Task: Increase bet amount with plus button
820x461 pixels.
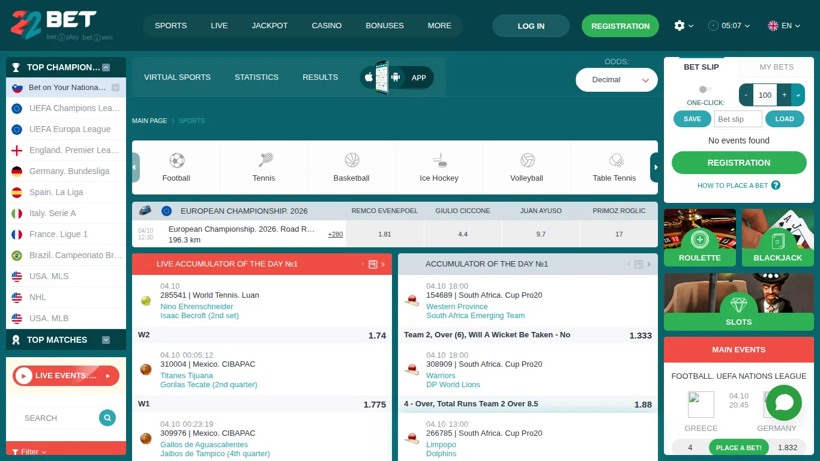Action: (x=785, y=95)
